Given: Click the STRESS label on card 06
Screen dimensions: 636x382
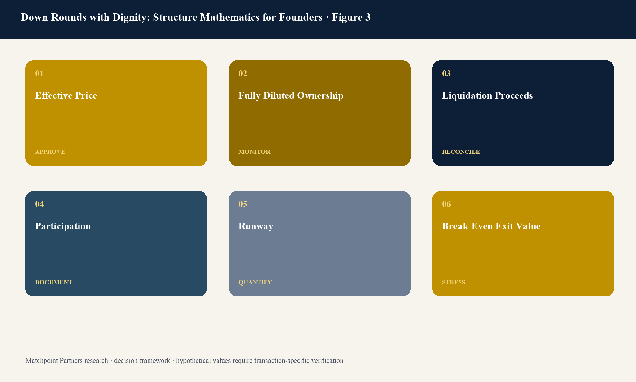Looking at the screenshot, I should (x=453, y=282).
